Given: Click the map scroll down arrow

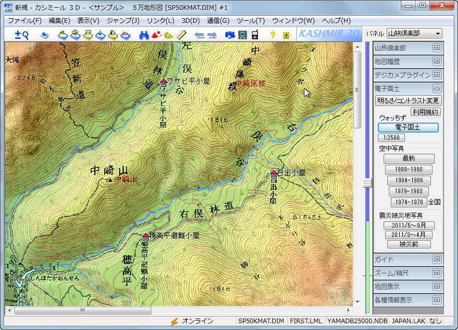Looking at the screenshot, I should 358,302.
